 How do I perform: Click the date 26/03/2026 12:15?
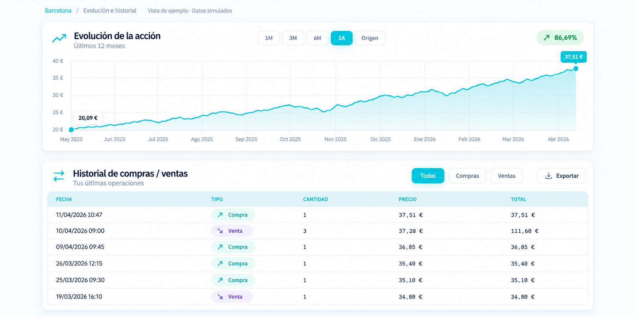(79, 263)
